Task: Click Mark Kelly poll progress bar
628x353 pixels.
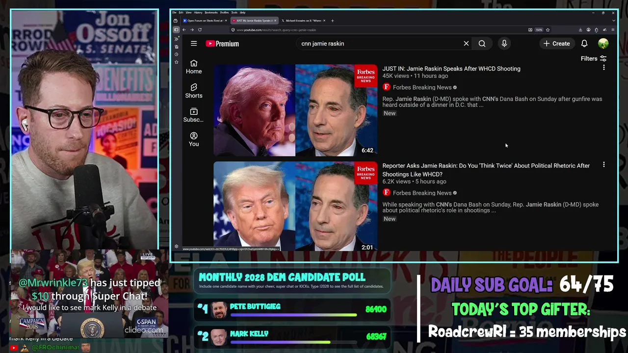Action: pyautogui.click(x=293, y=342)
